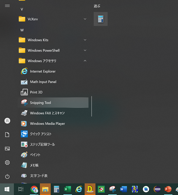Open Print 3D app
The height and width of the screenshot is (195, 178).
[53, 92]
